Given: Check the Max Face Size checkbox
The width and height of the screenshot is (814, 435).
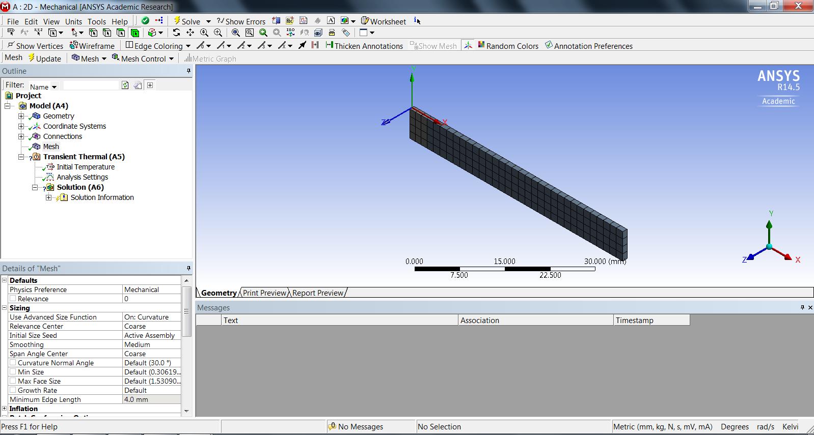Looking at the screenshot, I should click(x=13, y=381).
